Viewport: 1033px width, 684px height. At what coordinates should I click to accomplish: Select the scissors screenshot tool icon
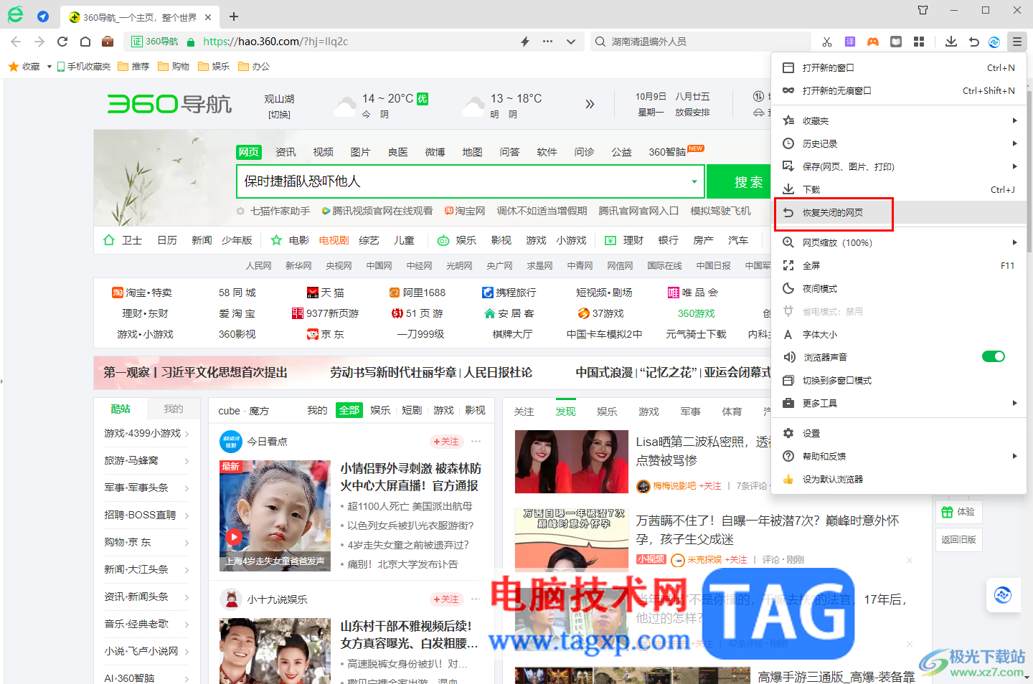click(x=826, y=41)
